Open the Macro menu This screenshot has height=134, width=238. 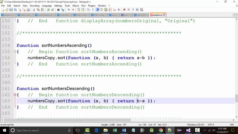pos(75,6)
